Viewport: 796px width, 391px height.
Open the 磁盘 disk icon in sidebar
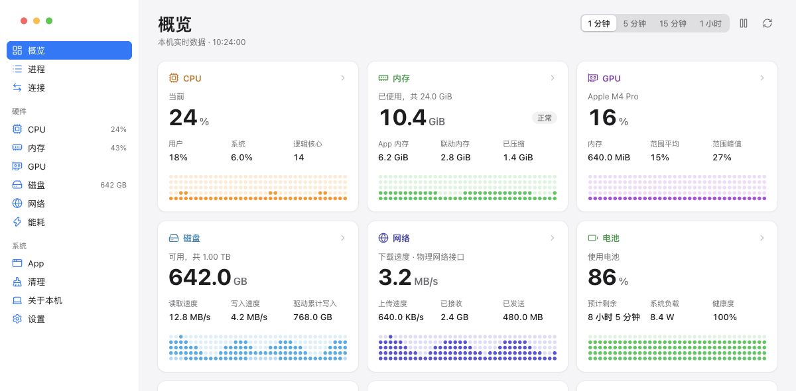17,185
